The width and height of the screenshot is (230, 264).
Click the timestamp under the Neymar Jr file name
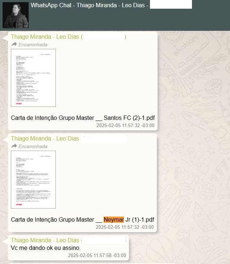pos(125,227)
